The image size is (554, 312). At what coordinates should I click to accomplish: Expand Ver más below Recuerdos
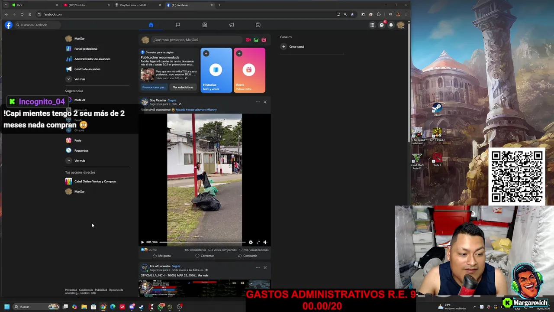pyautogui.click(x=97, y=160)
